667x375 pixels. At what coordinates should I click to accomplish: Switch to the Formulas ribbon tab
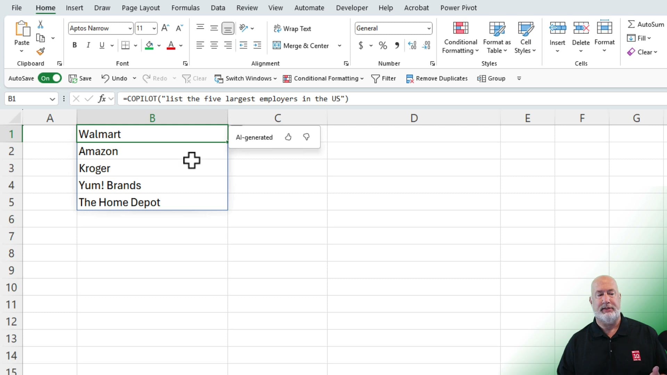click(186, 8)
